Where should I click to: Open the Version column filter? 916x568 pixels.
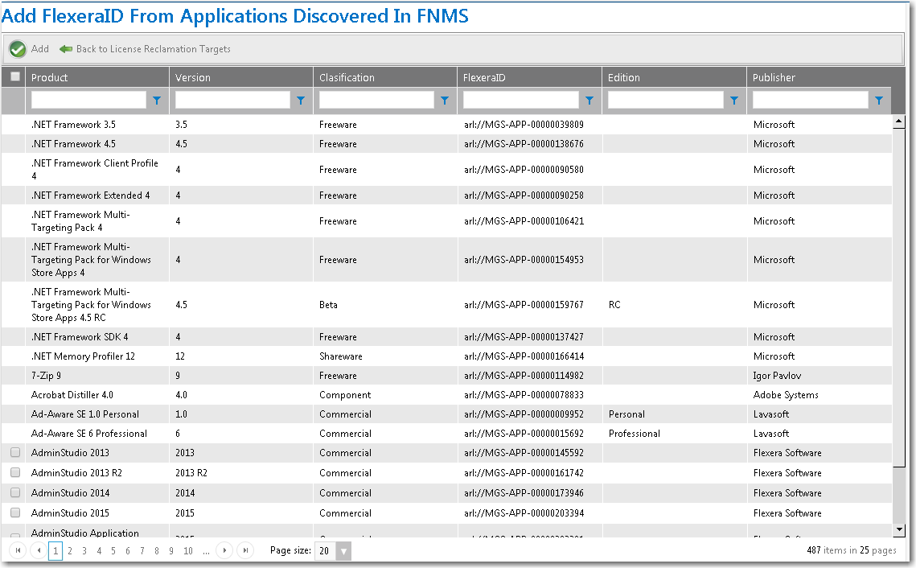[x=301, y=100]
